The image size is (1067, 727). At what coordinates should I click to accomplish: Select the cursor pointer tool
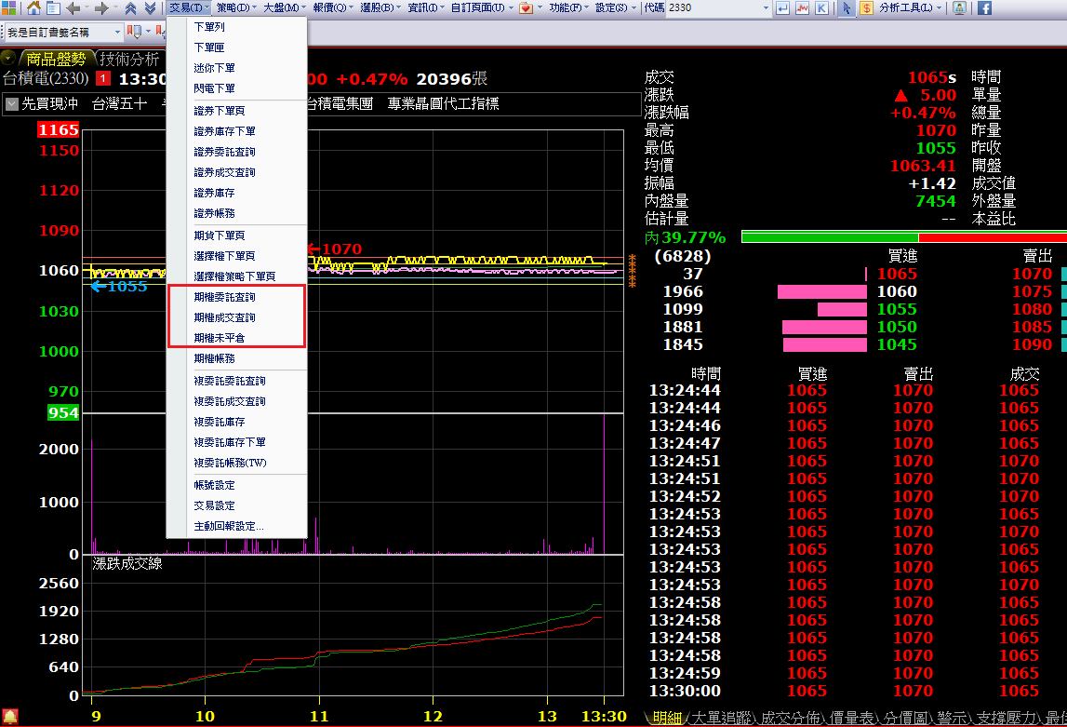(x=846, y=8)
